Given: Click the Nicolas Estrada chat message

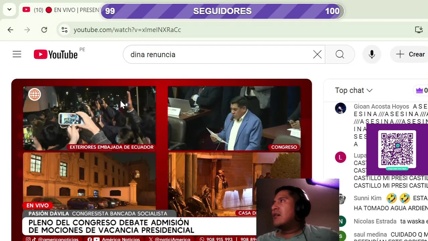Looking at the screenshot, I should [391, 221].
